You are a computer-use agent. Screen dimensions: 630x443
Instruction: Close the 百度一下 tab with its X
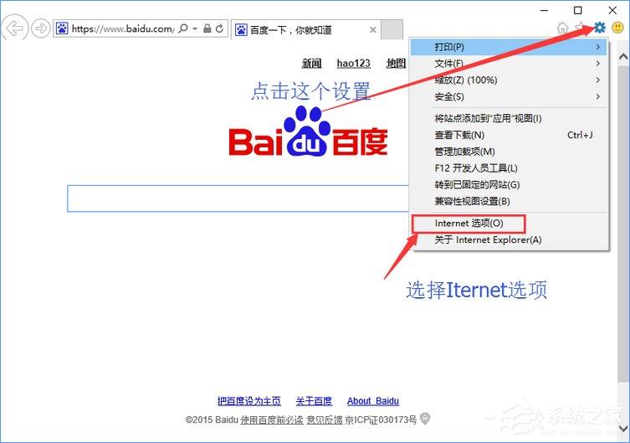coord(373,30)
